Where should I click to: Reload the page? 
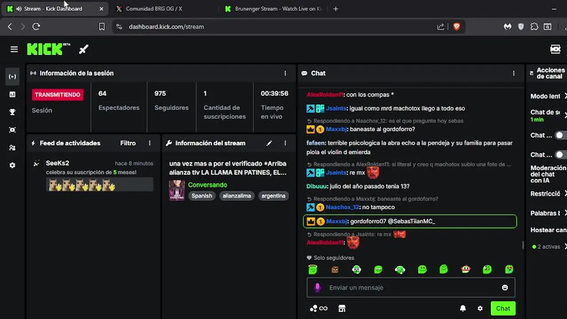tap(36, 27)
